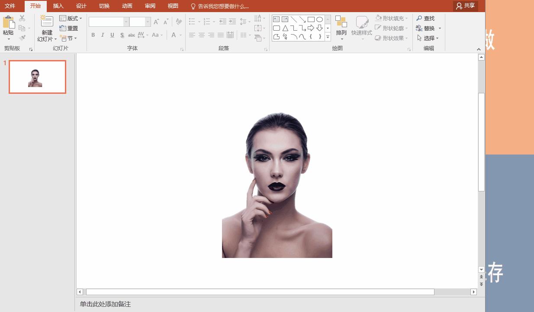This screenshot has height=312, width=534.
Task: Click the Reset (重置) slide button
Action: coord(69,29)
